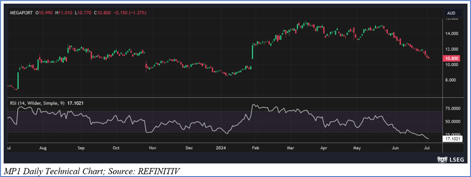Click the AUD currency button
471x177 pixels.
pyautogui.click(x=453, y=13)
